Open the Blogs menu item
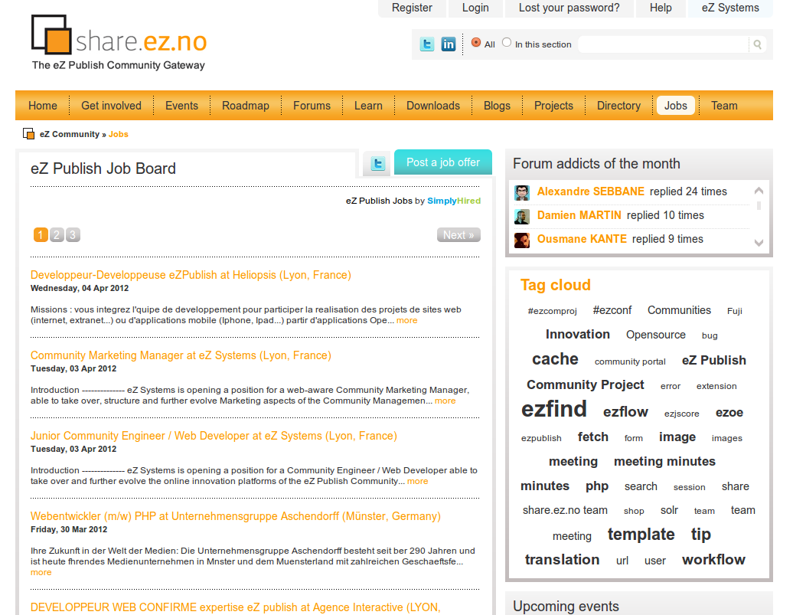Screen dimensions: 793x615 (497, 106)
